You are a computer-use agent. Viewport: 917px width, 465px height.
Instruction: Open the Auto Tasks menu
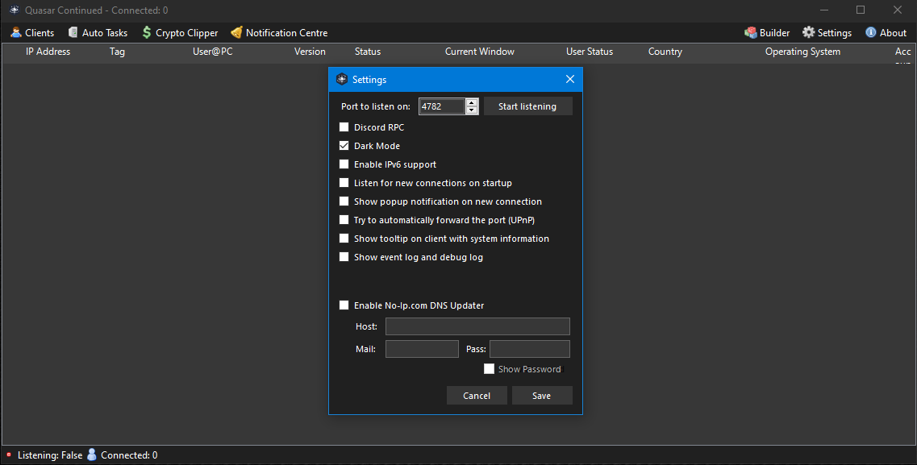[x=98, y=33]
